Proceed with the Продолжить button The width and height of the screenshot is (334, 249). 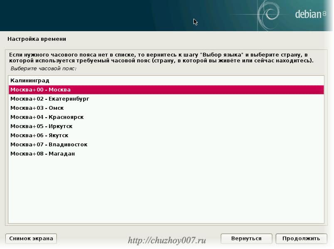click(x=301, y=239)
